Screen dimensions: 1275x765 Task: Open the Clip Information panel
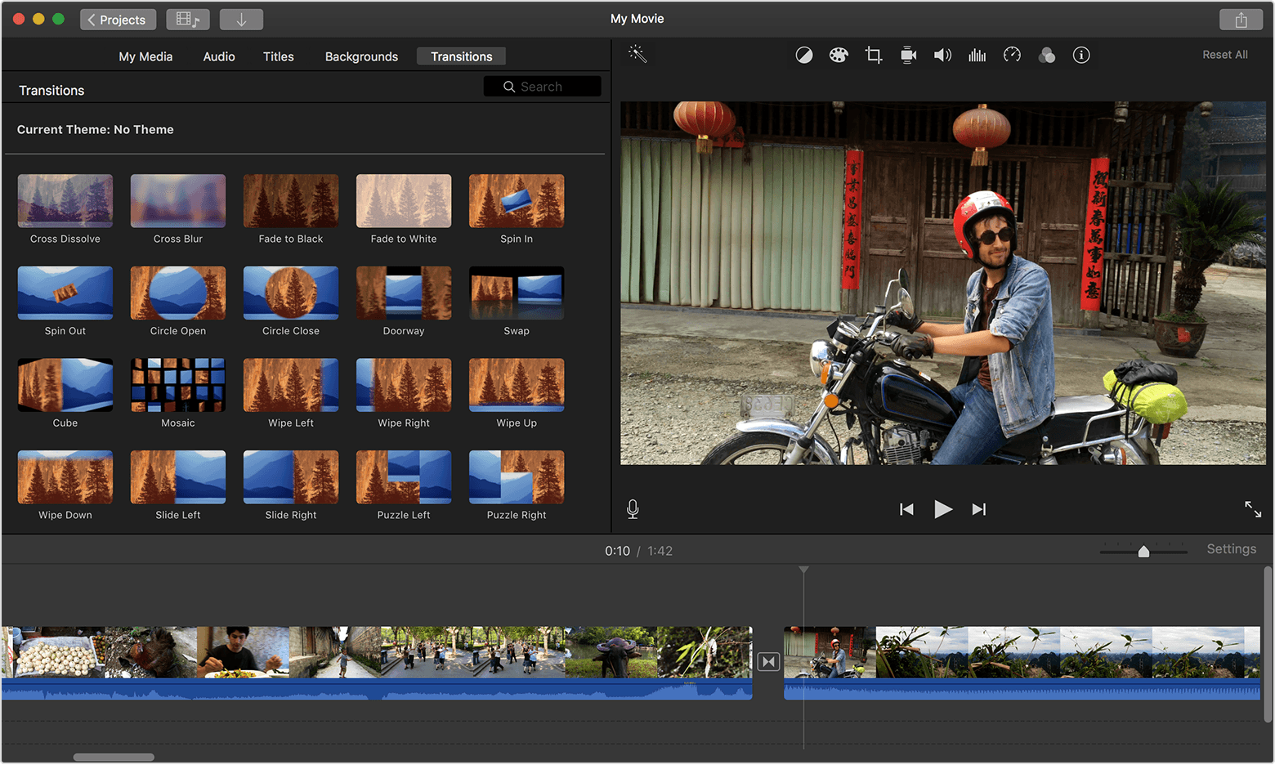point(1081,55)
